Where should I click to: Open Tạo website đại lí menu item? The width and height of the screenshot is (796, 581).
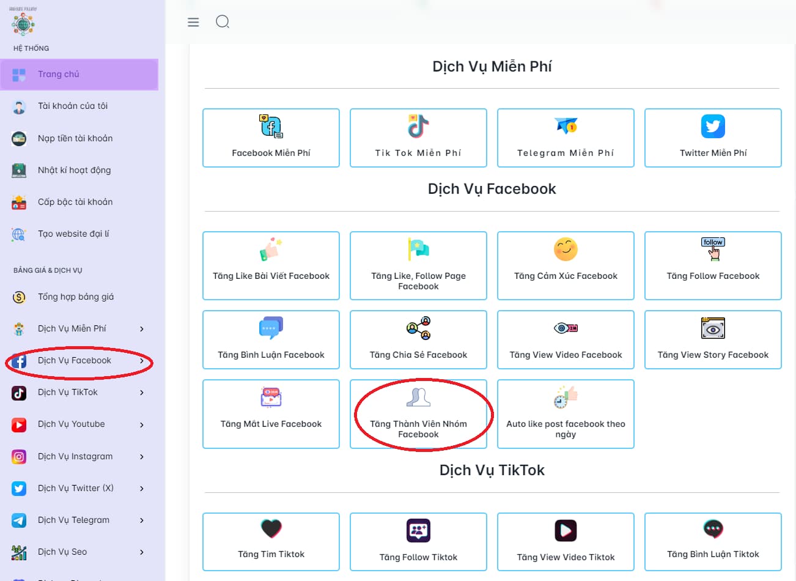click(x=79, y=234)
